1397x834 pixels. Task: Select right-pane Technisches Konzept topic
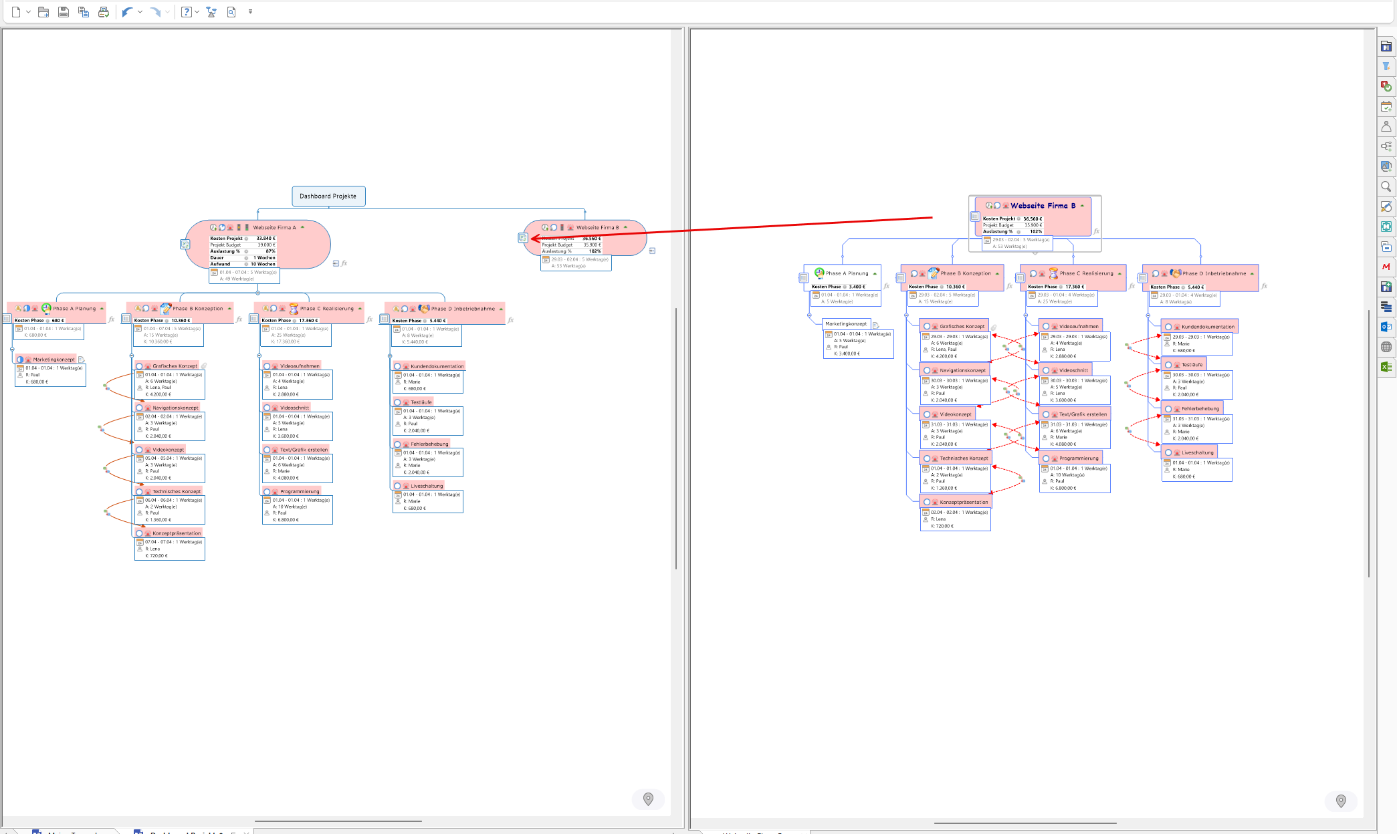(956, 458)
